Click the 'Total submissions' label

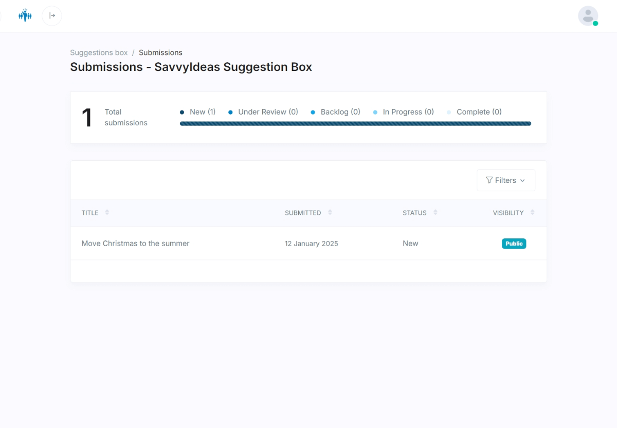click(126, 117)
